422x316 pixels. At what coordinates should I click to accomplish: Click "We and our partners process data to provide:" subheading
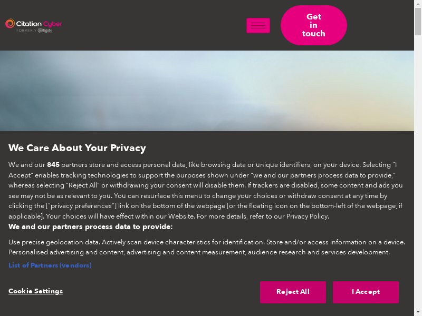tap(90, 227)
